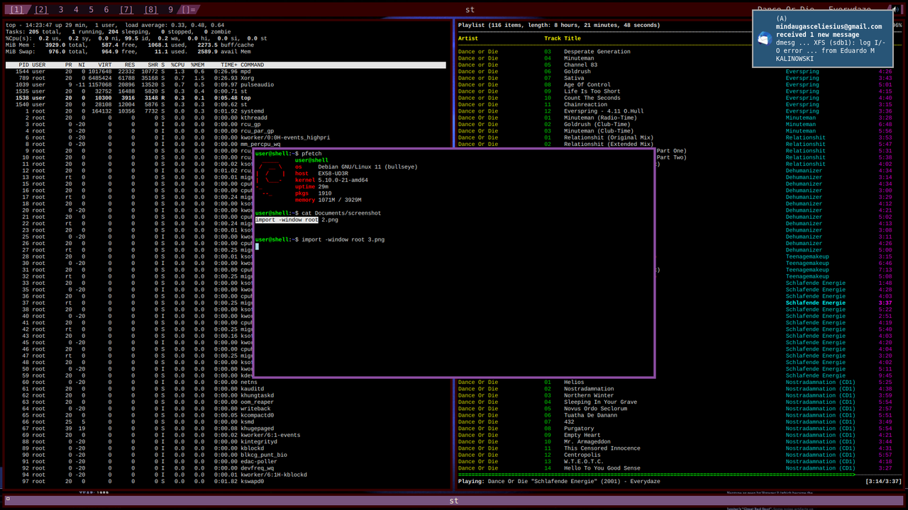
Task: Switch to workspace tag 8
Action: pos(150,10)
